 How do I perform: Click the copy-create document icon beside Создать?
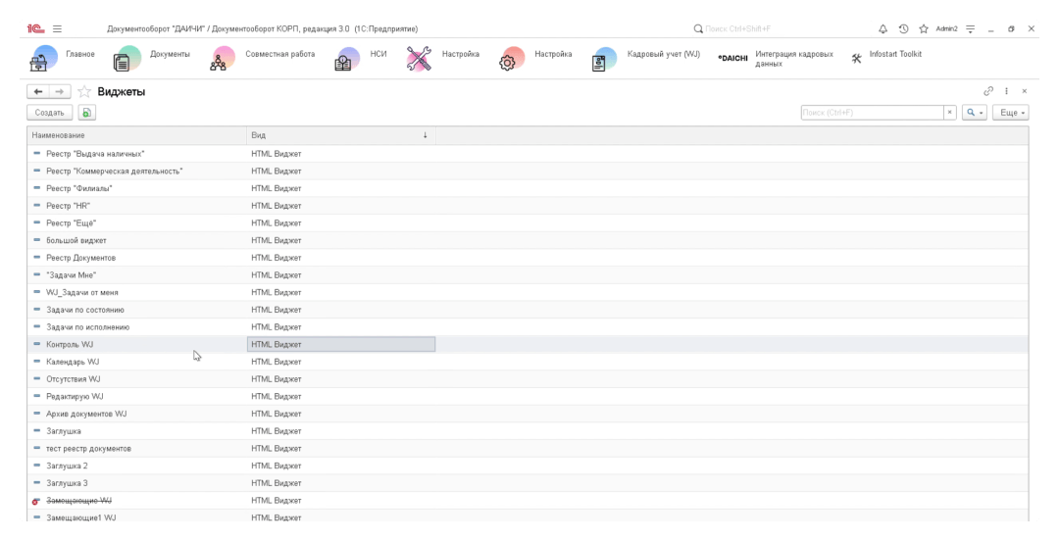tap(87, 113)
